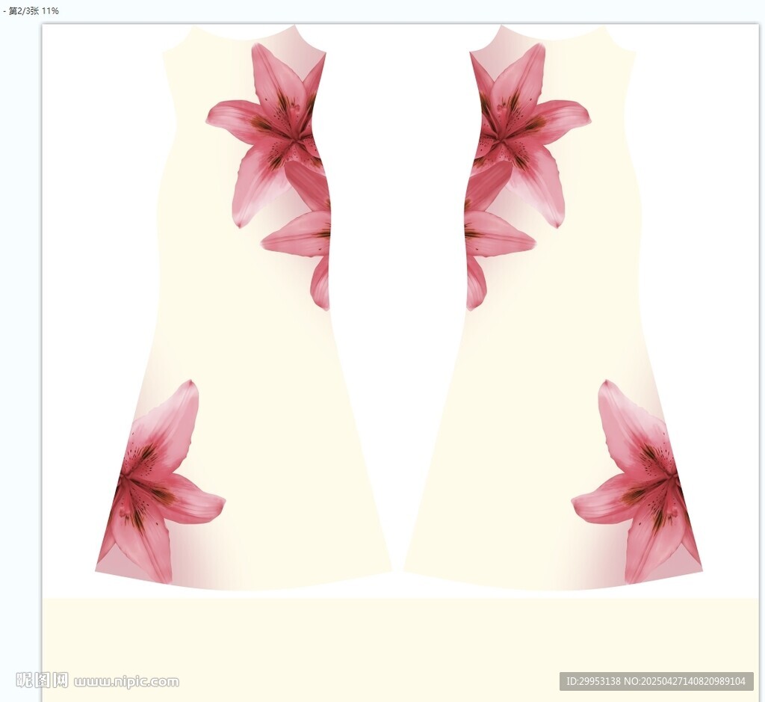The height and width of the screenshot is (702, 765).
Task: Click the ID and NO label badge
Action: click(656, 681)
